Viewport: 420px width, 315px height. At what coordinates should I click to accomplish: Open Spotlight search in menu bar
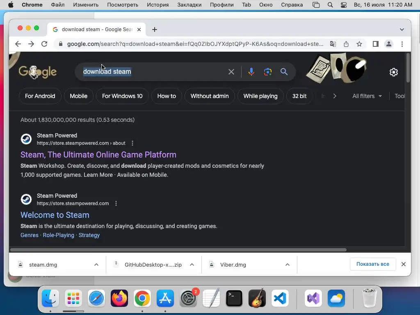[x=330, y=5]
